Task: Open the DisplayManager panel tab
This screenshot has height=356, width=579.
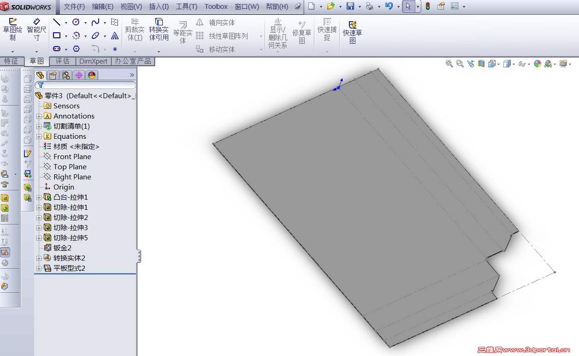Action: pyautogui.click(x=92, y=75)
